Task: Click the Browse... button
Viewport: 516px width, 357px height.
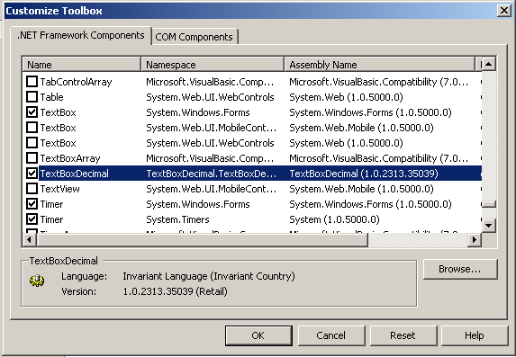Action: (x=460, y=269)
